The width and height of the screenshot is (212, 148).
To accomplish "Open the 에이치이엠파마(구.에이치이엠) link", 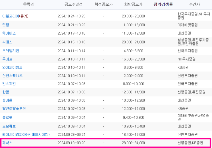I will [26, 135].
